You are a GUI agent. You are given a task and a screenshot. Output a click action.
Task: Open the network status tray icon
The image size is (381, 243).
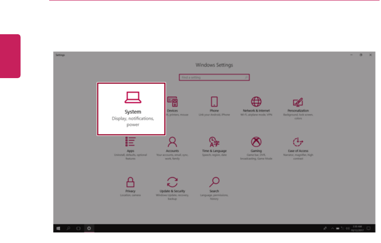342,229
